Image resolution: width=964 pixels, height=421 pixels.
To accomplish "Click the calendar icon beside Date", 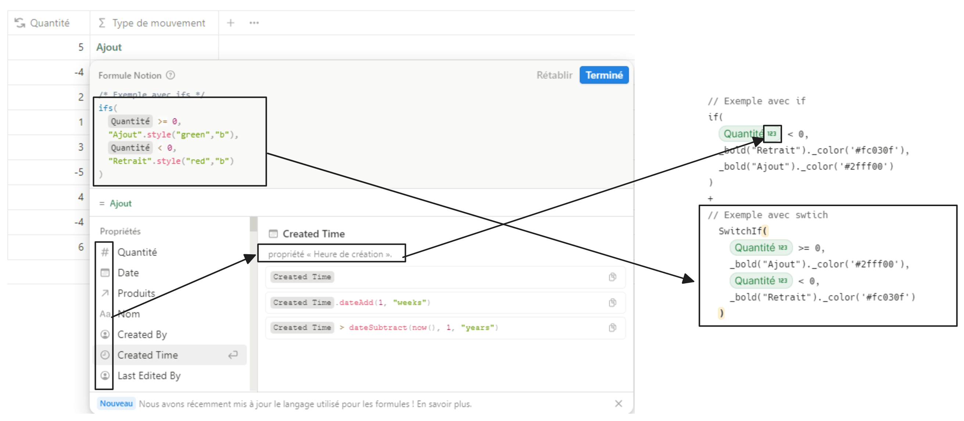I will click(105, 273).
